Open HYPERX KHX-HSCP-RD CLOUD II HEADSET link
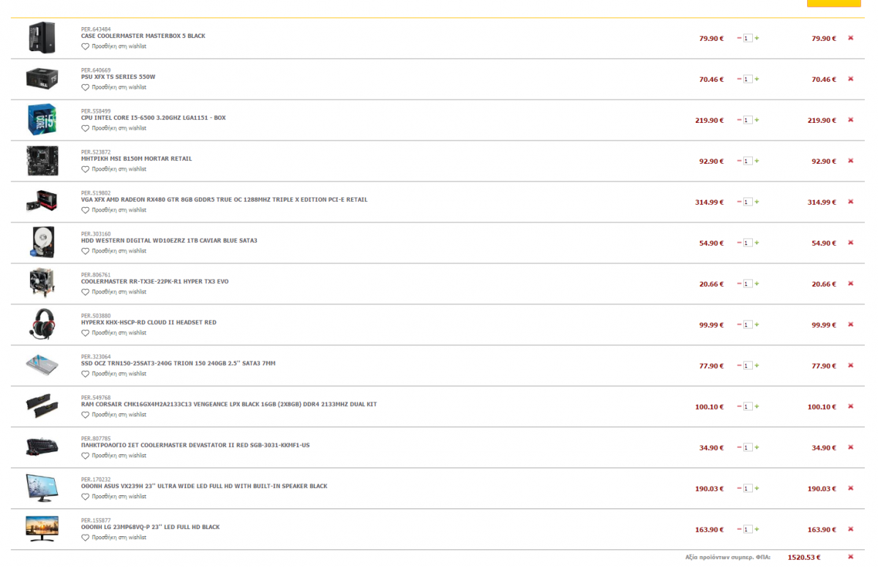The image size is (878, 567). pyautogui.click(x=149, y=323)
